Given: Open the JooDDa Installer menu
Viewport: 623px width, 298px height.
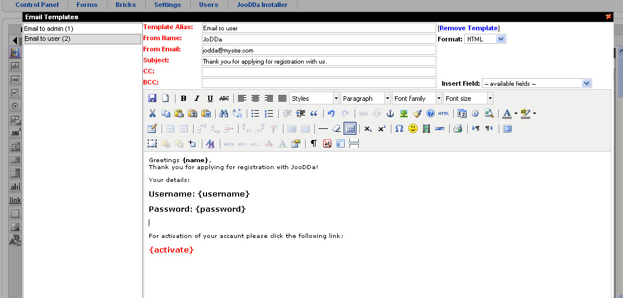Looking at the screenshot, I should pos(262,5).
